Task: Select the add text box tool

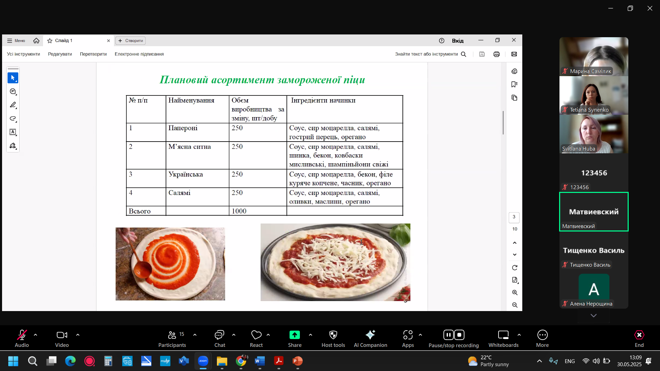Action: tap(13, 132)
